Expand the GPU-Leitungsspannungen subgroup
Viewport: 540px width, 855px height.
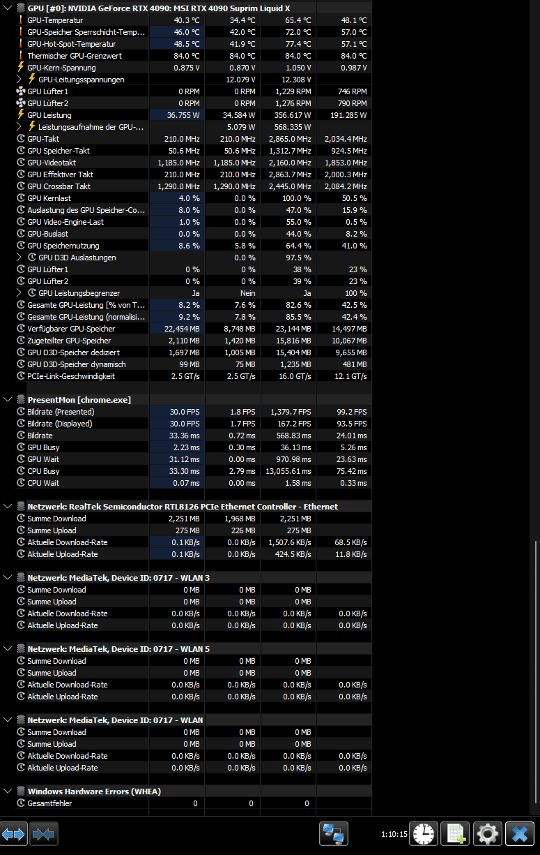click(20, 80)
